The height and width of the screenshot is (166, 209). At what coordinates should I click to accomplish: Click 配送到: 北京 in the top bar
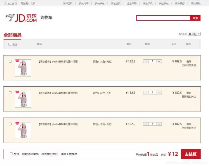click(28, 4)
